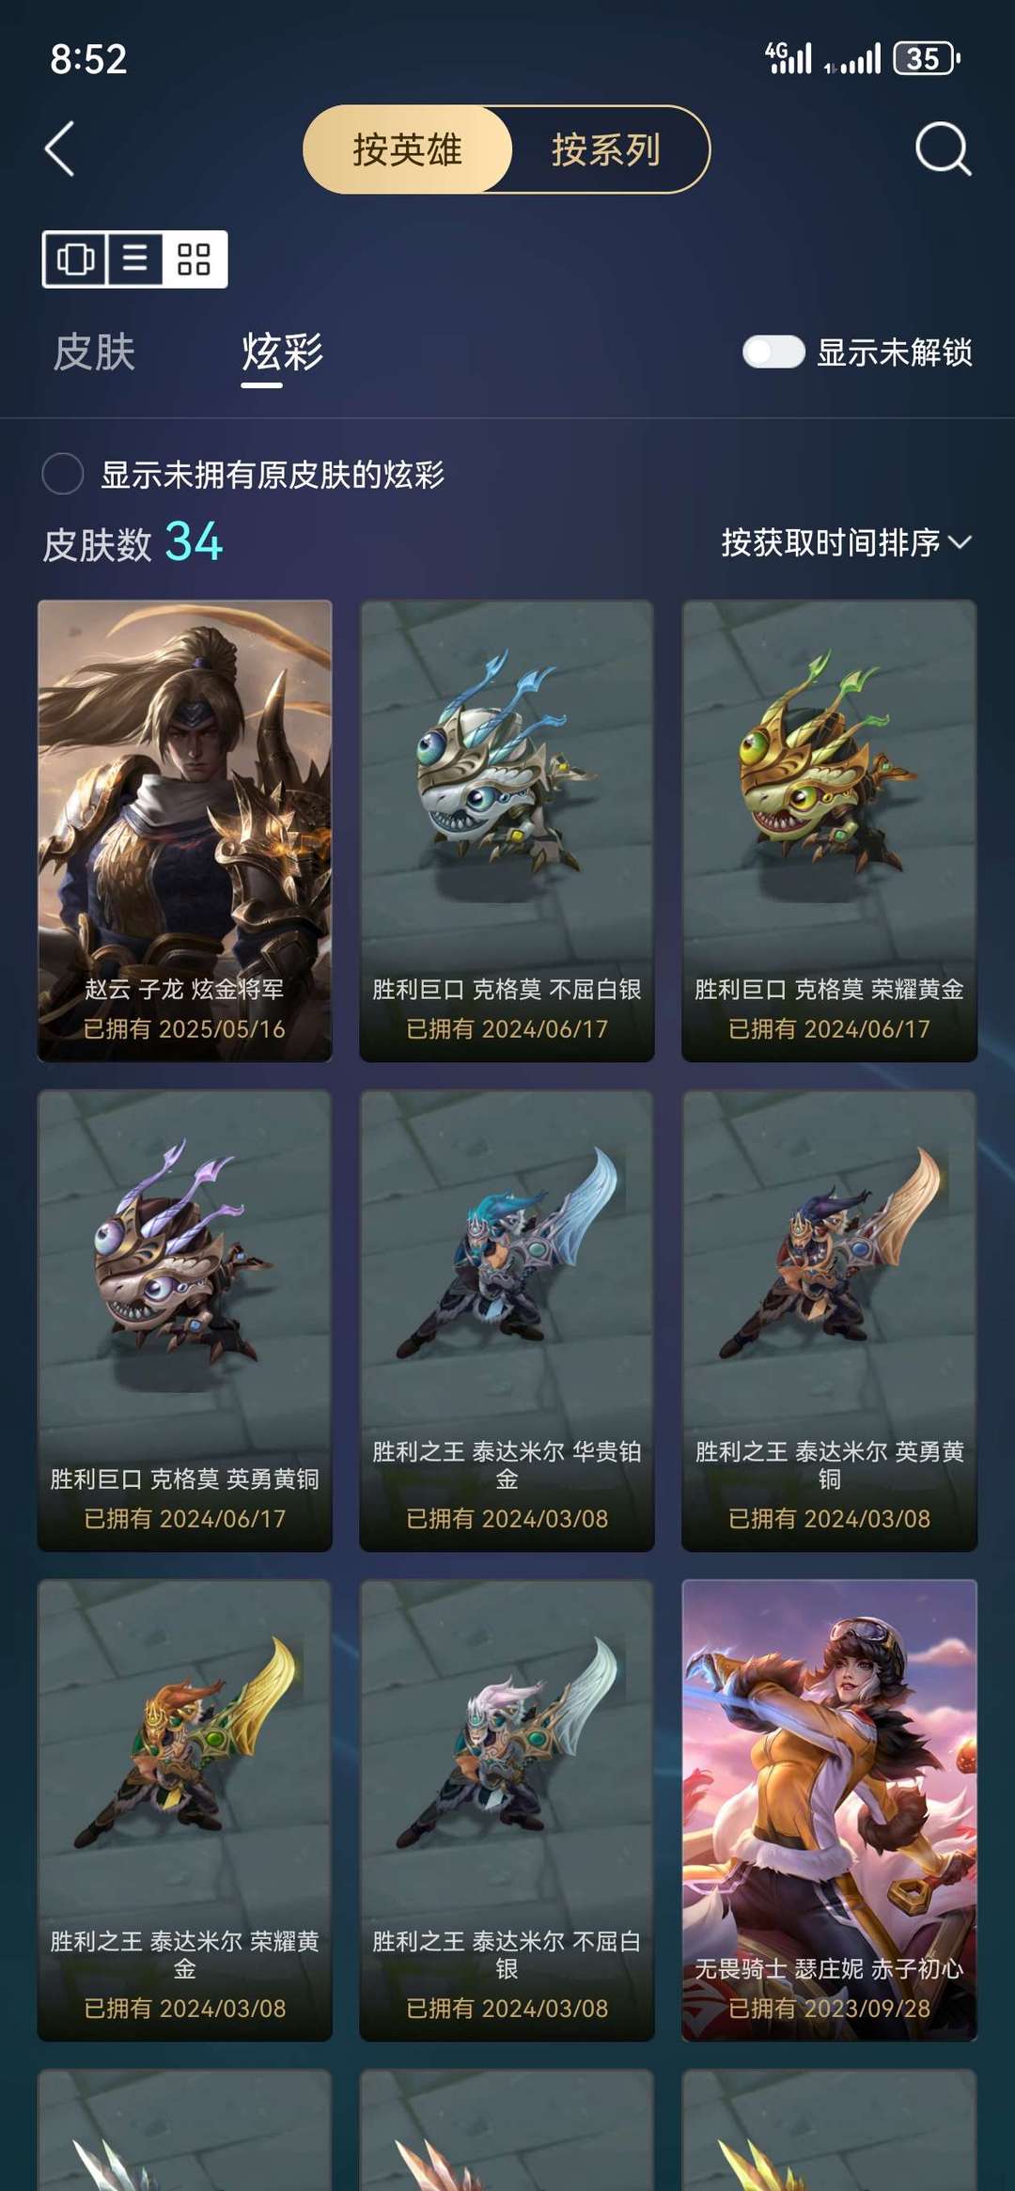Toggle 显示未解锁 switch

(x=773, y=352)
